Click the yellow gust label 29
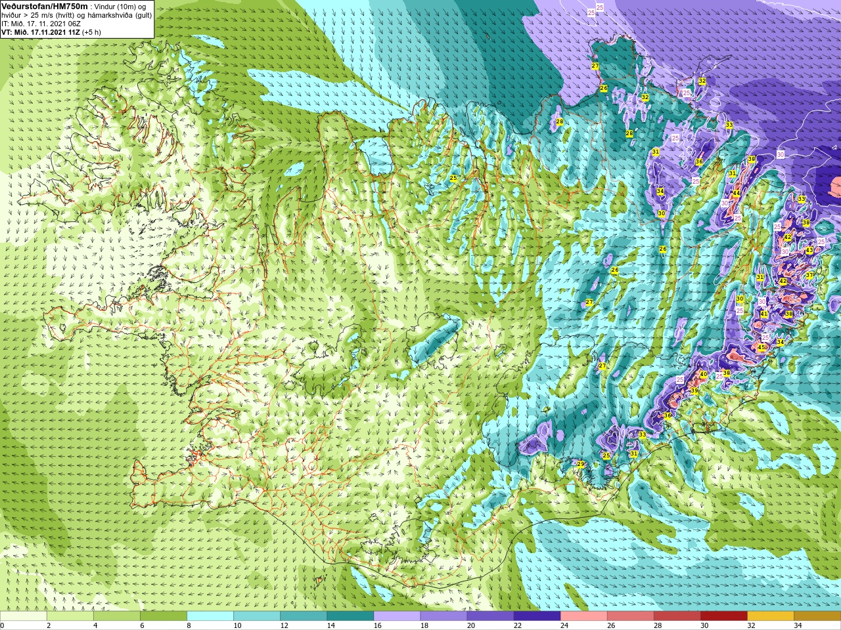Image resolution: width=841 pixels, height=630 pixels. (581, 464)
